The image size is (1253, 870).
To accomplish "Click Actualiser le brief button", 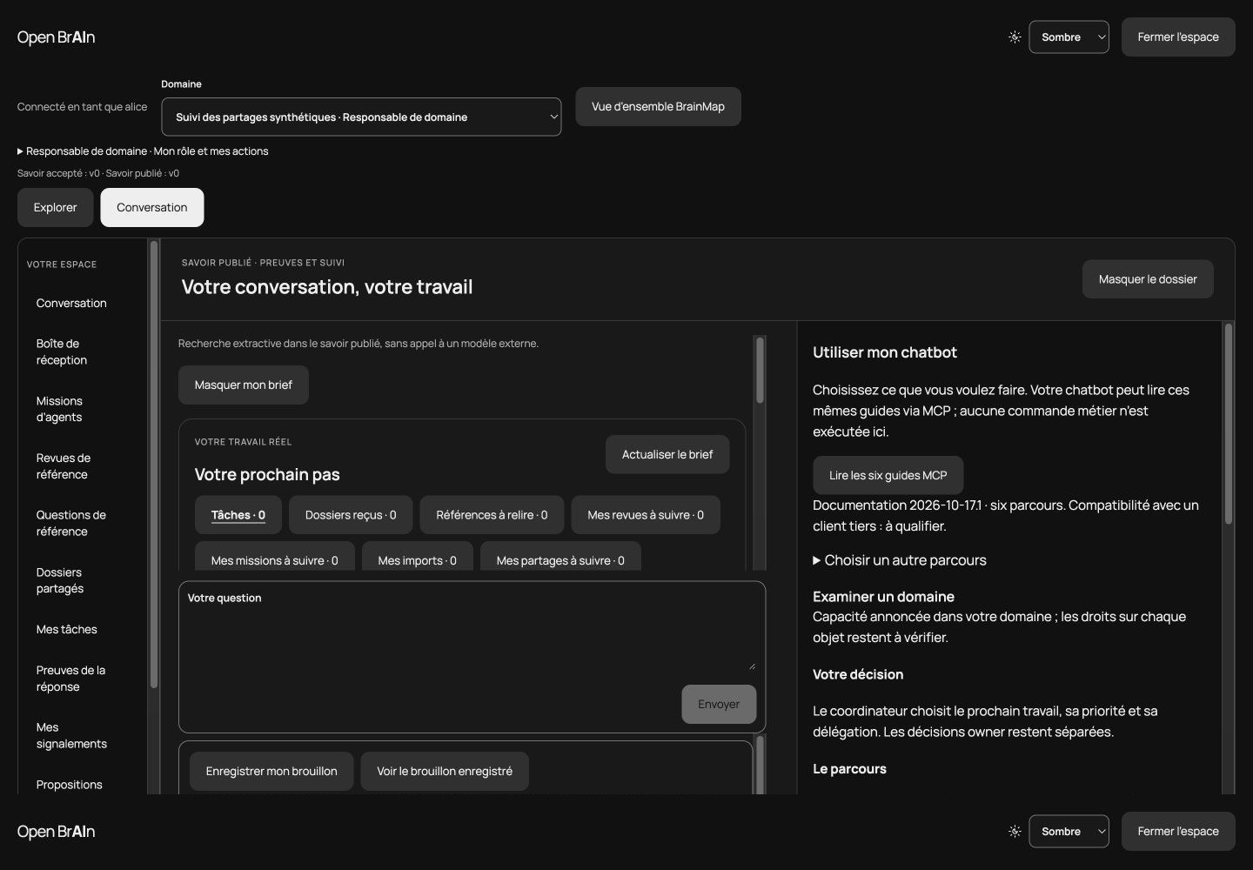I will pos(667,454).
